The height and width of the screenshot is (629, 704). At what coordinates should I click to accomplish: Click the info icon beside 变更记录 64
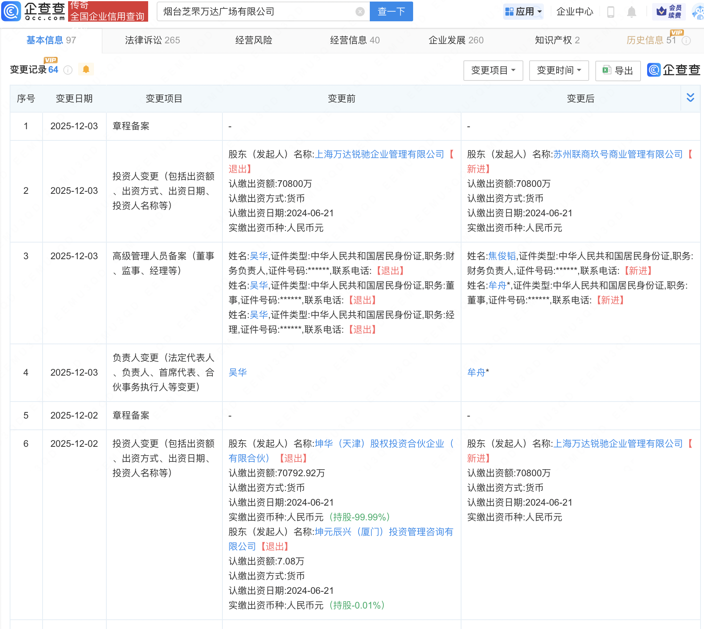point(68,70)
